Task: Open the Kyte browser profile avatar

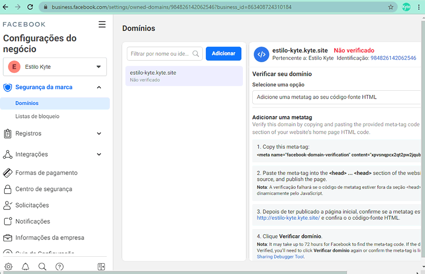Action: point(406,7)
